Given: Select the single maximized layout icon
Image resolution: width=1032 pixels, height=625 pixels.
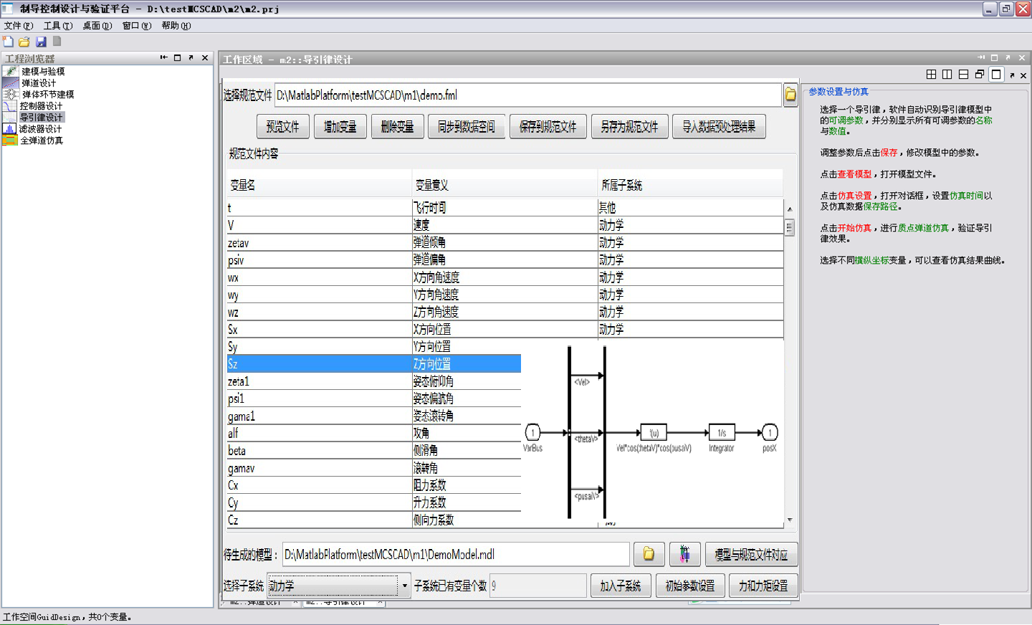Looking at the screenshot, I should click(996, 75).
